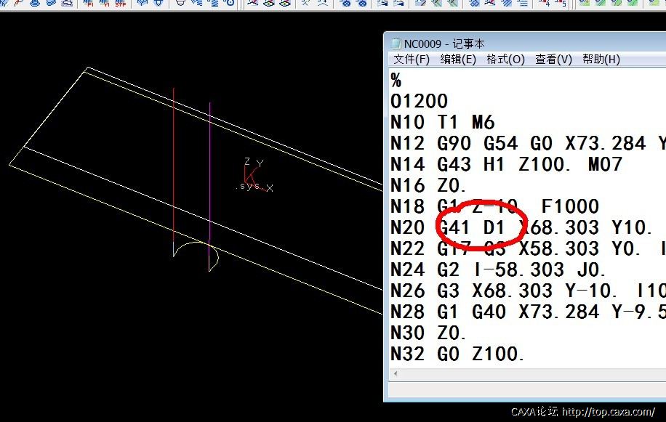Click the Notepad icon in the NC0009 title bar

(x=396, y=44)
